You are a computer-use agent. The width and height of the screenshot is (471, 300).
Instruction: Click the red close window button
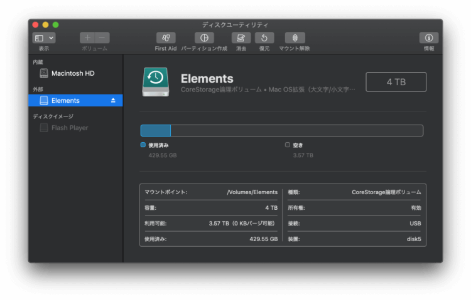[x=35, y=24]
